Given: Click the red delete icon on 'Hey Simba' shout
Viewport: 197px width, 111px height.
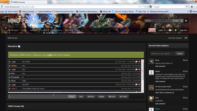Looking at the screenshot, I should pyautogui.click(x=139, y=62).
